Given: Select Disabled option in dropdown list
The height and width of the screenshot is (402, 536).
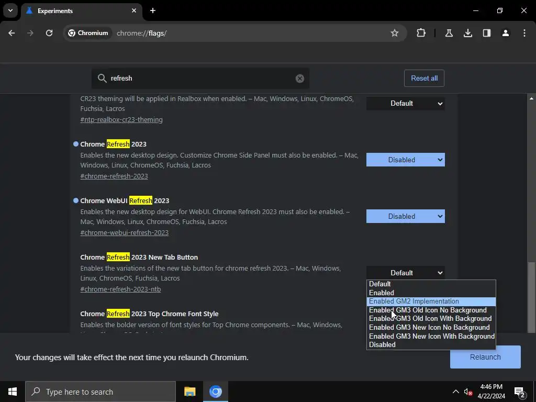Looking at the screenshot, I should pyautogui.click(x=431, y=344).
